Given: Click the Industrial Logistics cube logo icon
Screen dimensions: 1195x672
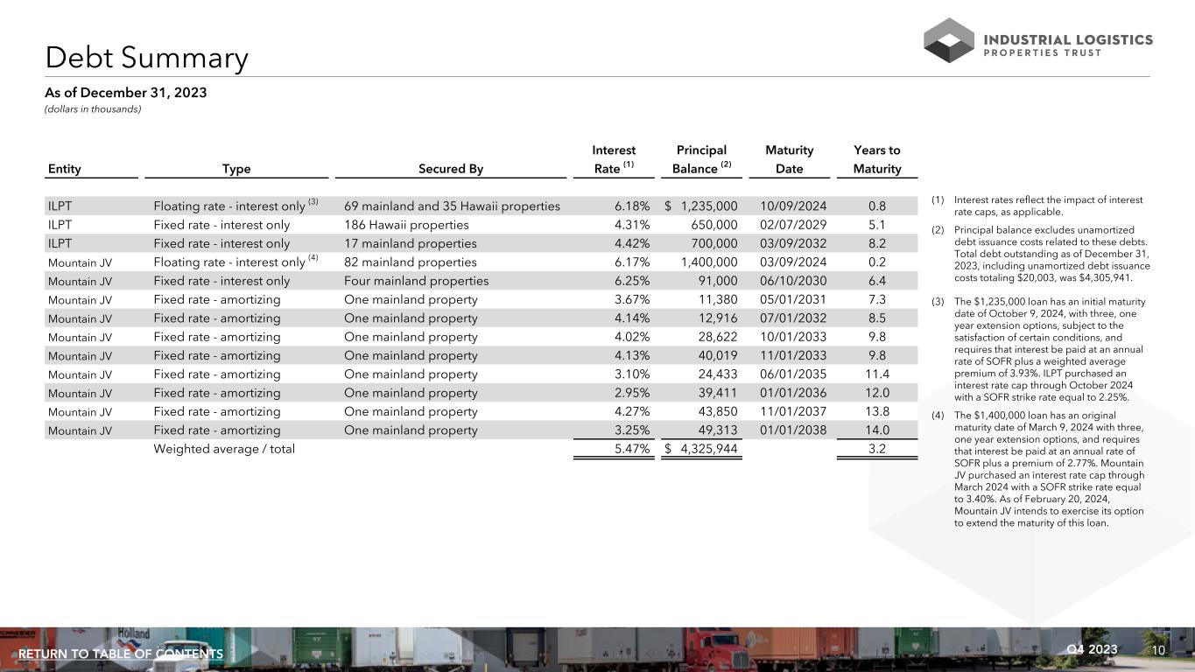Looking at the screenshot, I should point(948,40).
